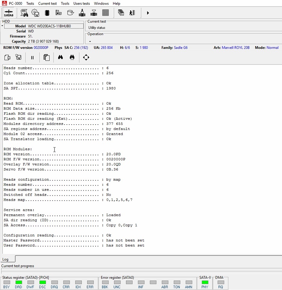Click the exit utility walking figure icon
The height and width of the screenshot is (290, 282).
pyautogui.click(x=132, y=13)
